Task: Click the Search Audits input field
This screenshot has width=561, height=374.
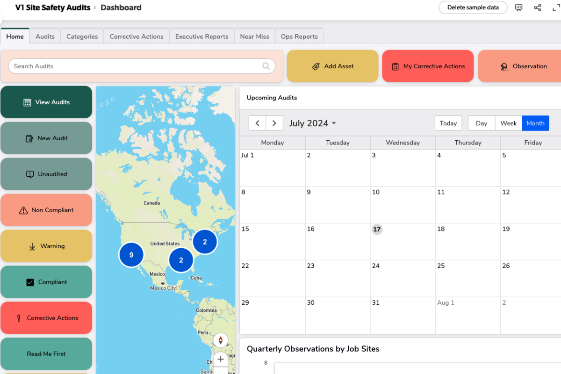Action: pos(136,66)
